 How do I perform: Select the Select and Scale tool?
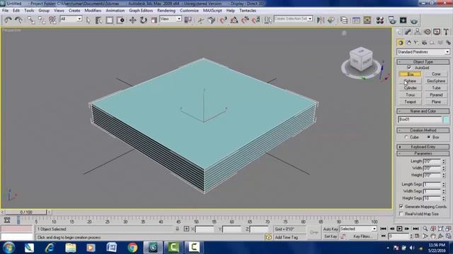(154, 20)
